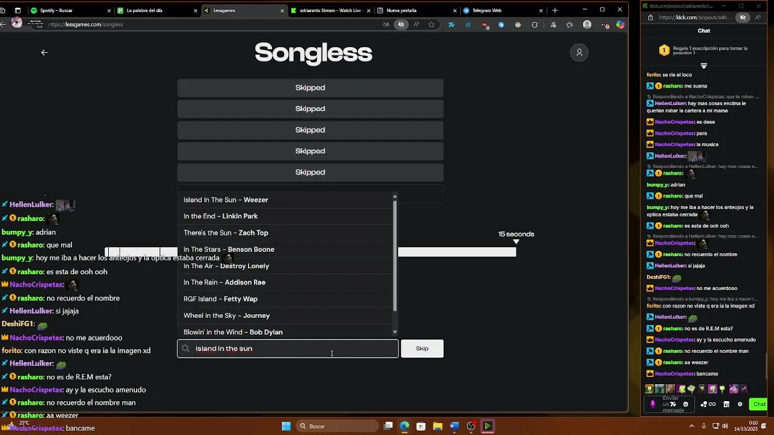Click the 15 seconds marker on progress bar
The image size is (774, 435).
(x=516, y=237)
